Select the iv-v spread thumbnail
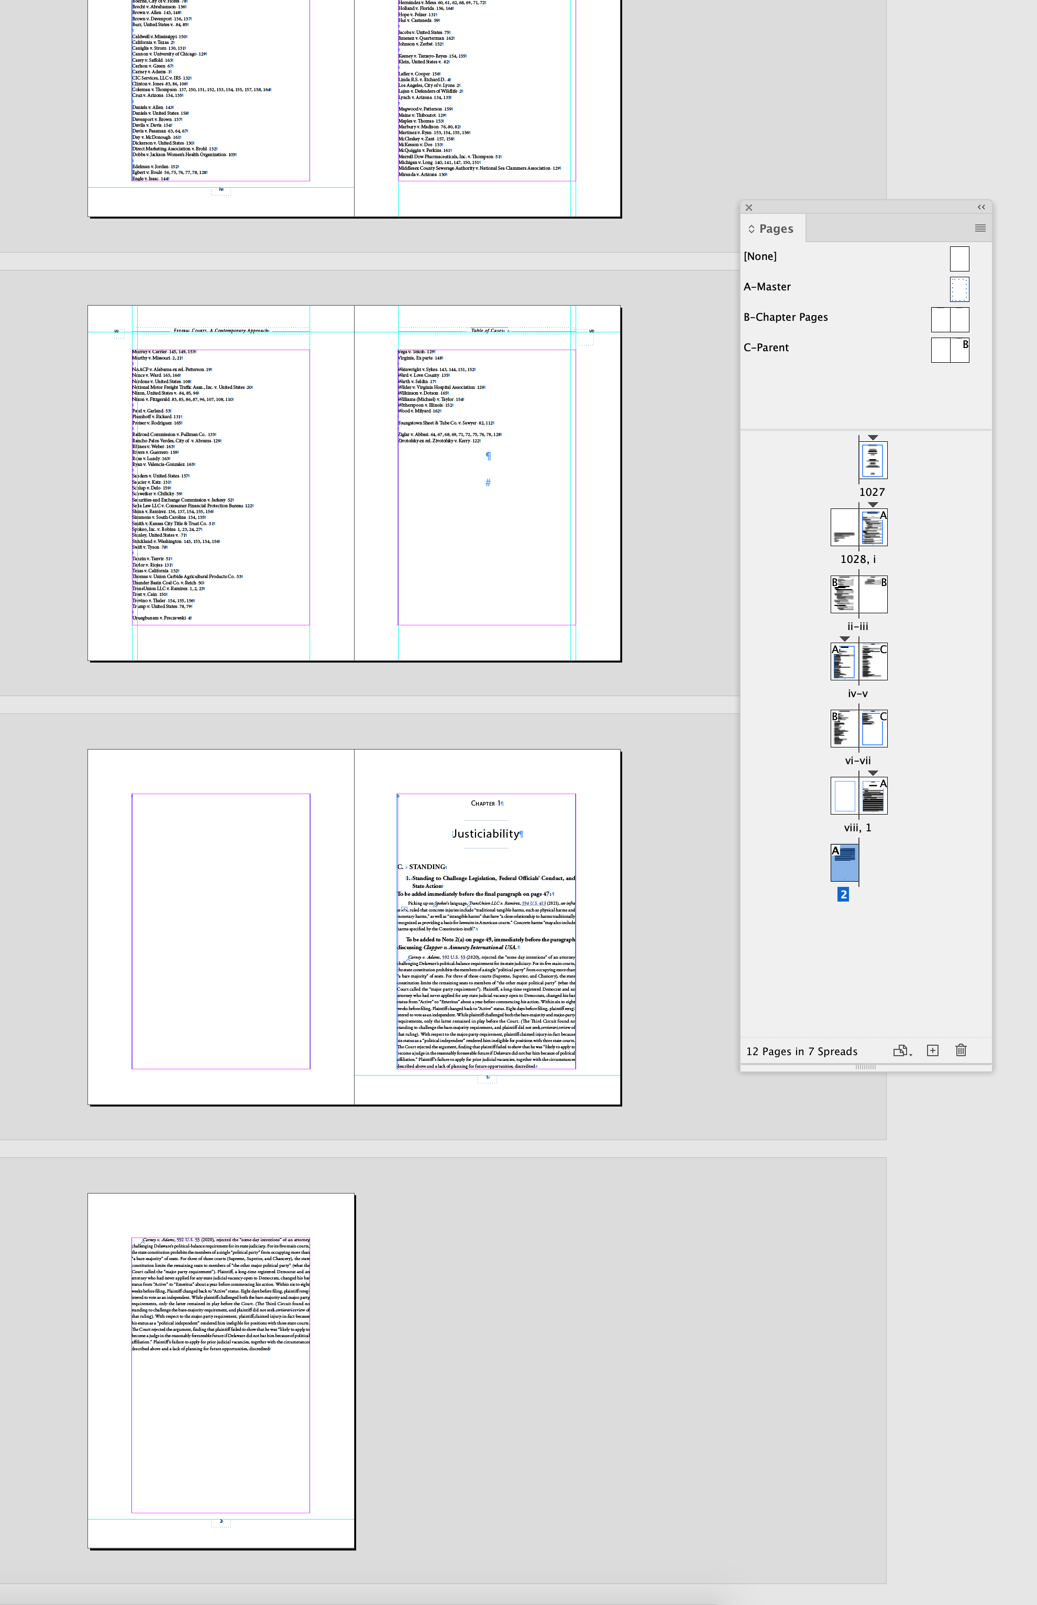Viewport: 1037px width, 1605px height. (x=859, y=661)
